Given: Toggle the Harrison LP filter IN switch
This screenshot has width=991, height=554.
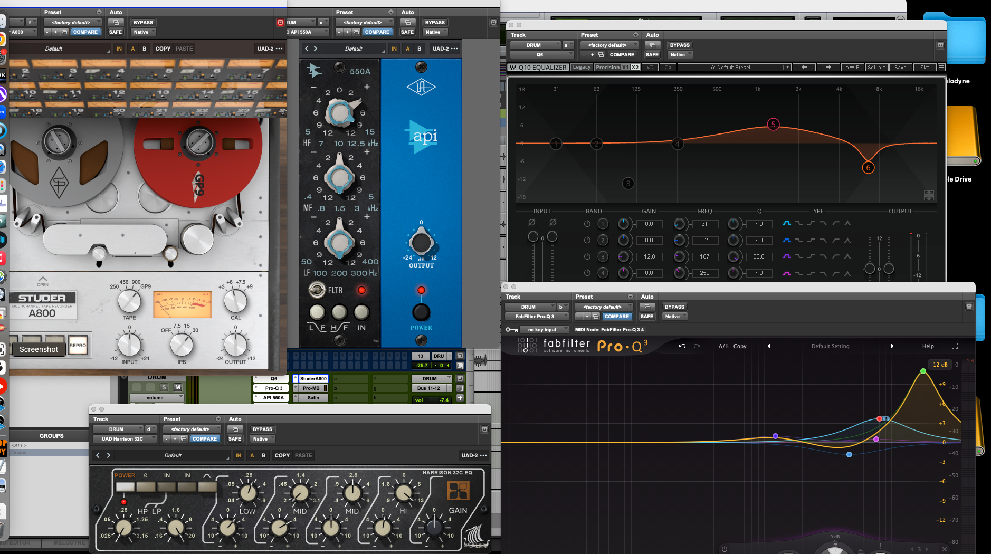Looking at the screenshot, I should click(x=187, y=487).
